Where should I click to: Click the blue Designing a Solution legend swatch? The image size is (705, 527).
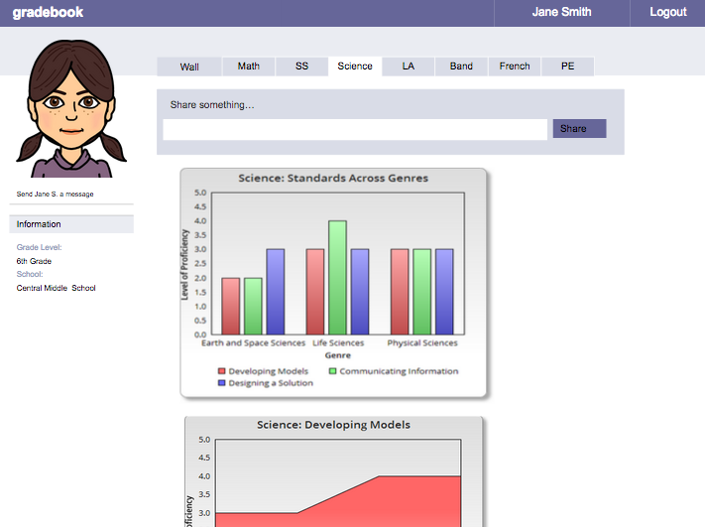pos(222,383)
